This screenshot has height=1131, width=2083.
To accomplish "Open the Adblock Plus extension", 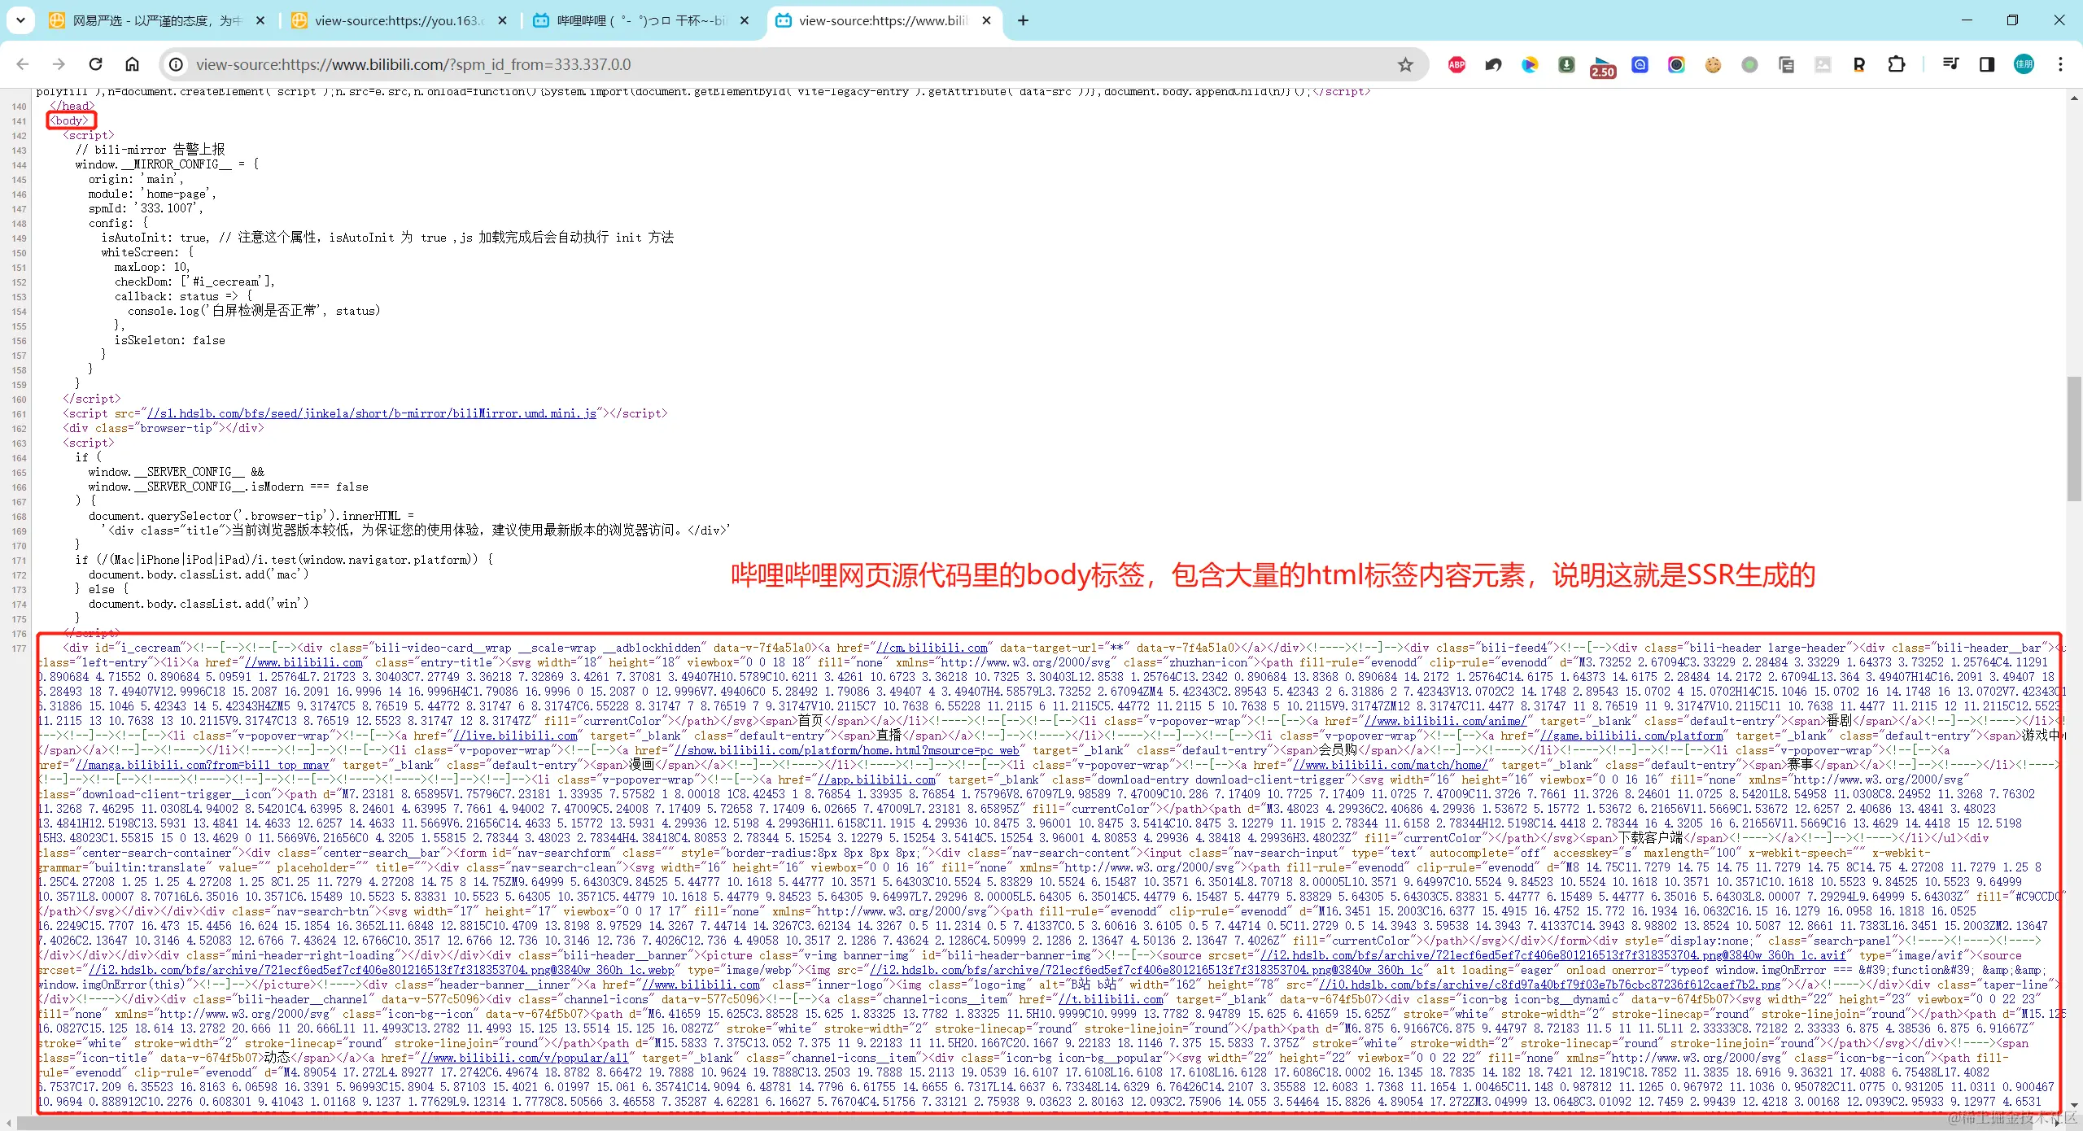I will 1456,64.
